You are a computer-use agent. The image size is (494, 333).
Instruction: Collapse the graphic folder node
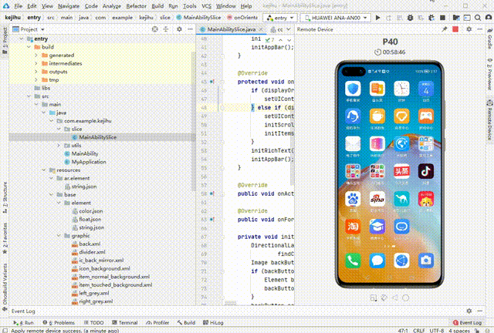tap(60, 236)
